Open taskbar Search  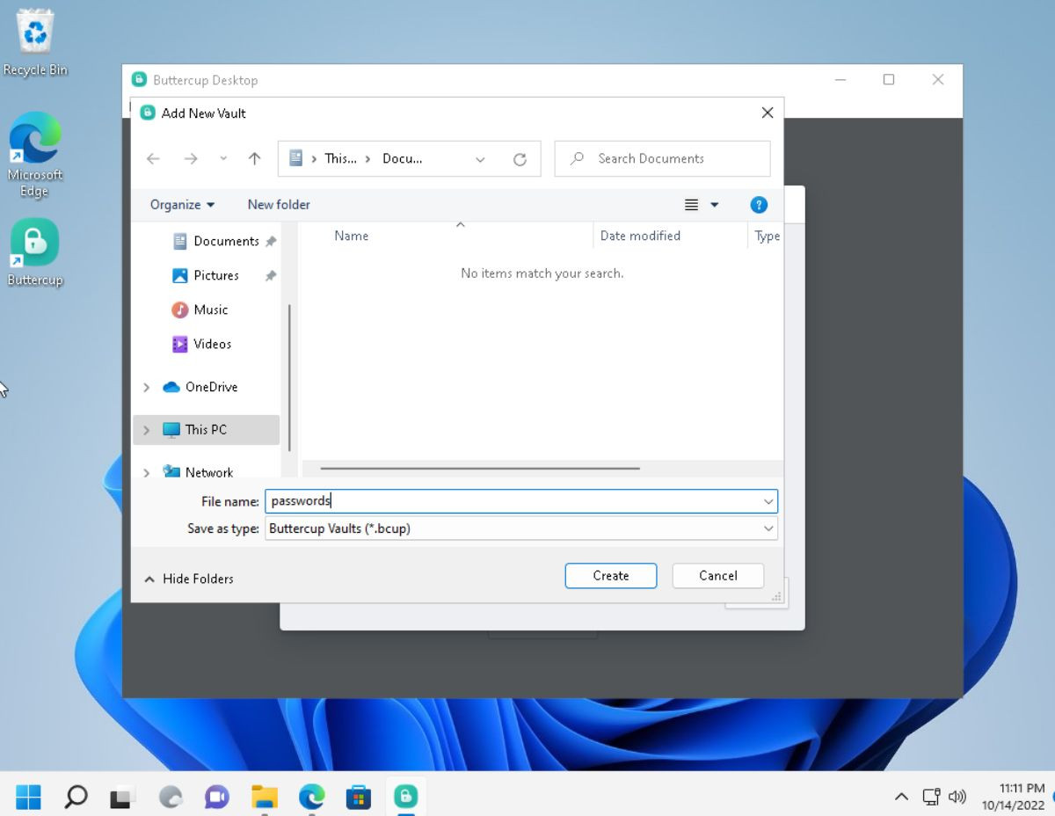(x=76, y=798)
